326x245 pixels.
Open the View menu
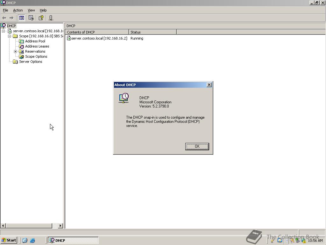[x=31, y=10]
